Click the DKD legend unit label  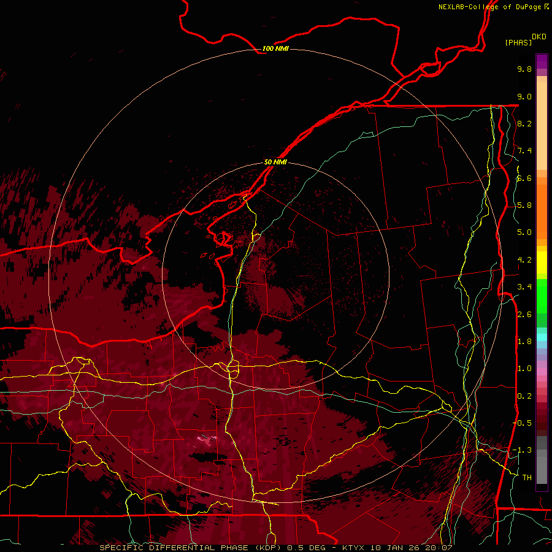(539, 37)
